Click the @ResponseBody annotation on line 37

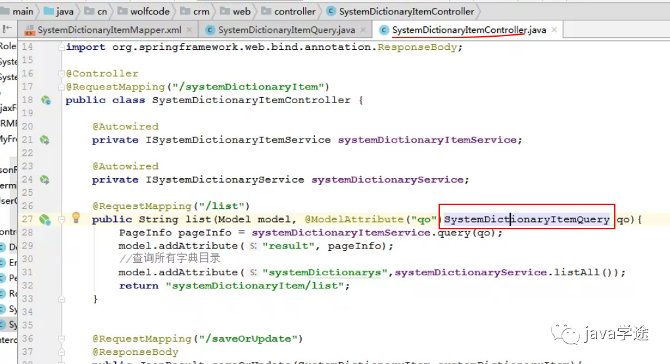coord(135,352)
